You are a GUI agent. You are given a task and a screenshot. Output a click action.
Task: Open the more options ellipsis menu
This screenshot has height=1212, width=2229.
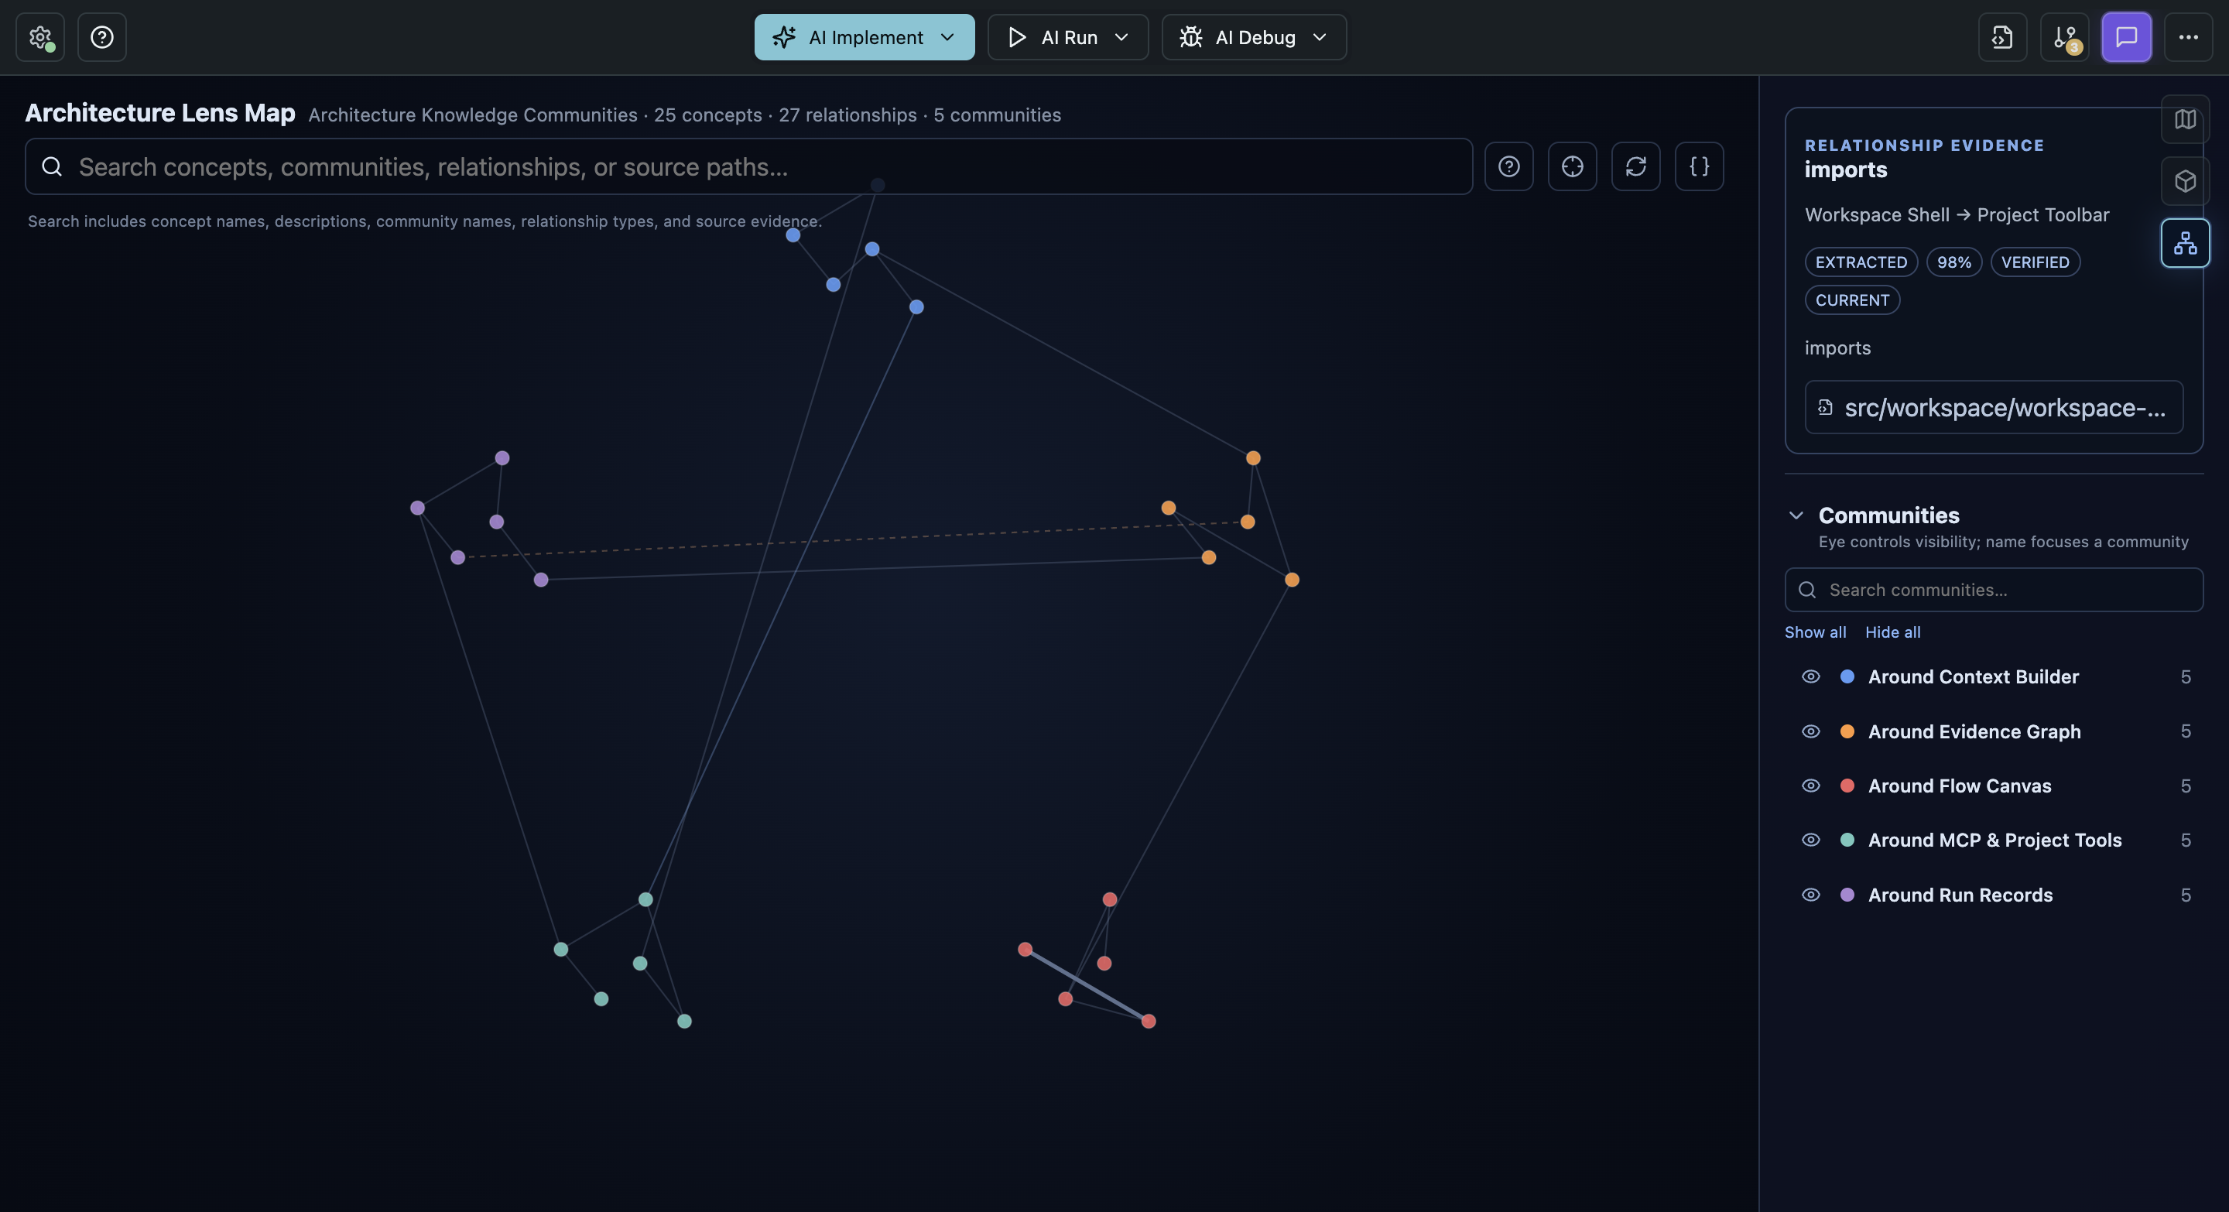[2188, 37]
